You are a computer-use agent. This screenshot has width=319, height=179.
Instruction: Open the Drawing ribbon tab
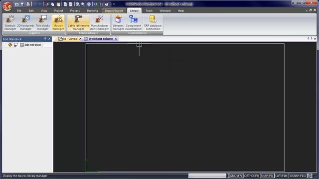point(92,10)
